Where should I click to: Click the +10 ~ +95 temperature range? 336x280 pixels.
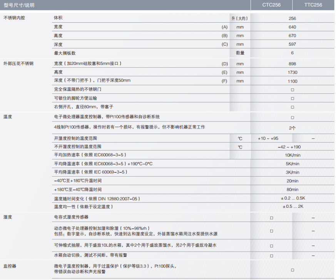coord(268,138)
